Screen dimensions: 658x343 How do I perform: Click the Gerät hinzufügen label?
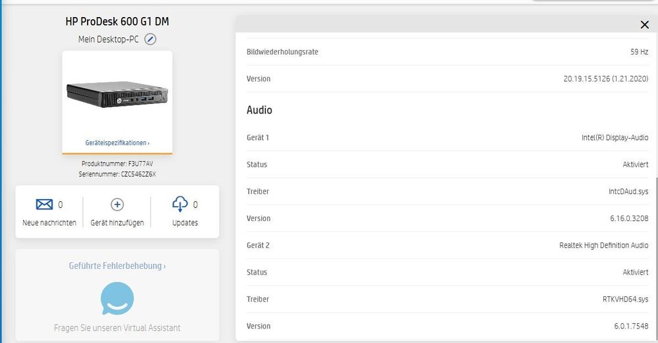tap(117, 223)
